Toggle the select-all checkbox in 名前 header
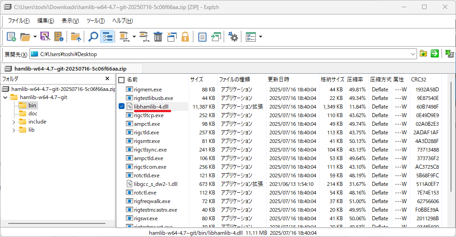 (121, 80)
